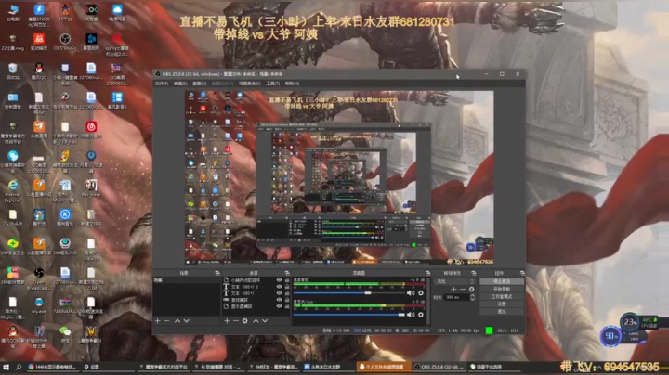Click Mic/Aux volume slider handle
The image size is (669, 375).
pos(401,315)
